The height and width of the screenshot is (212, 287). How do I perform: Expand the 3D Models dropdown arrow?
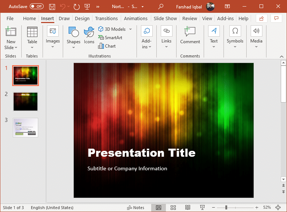(x=131, y=29)
